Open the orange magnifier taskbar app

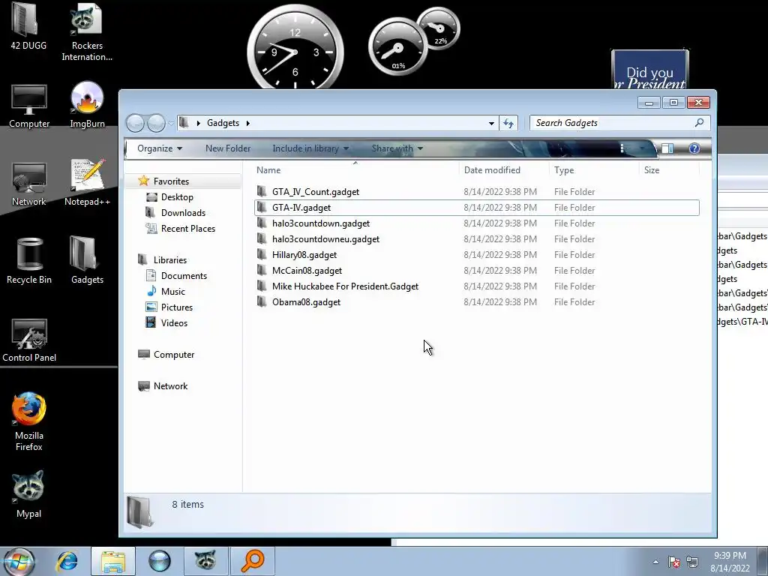pyautogui.click(x=253, y=561)
